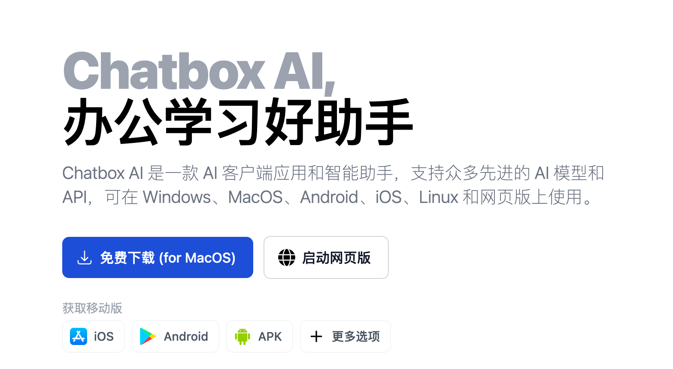The width and height of the screenshot is (673, 369).
Task: Expand 更多选项 for more options
Action: point(346,336)
